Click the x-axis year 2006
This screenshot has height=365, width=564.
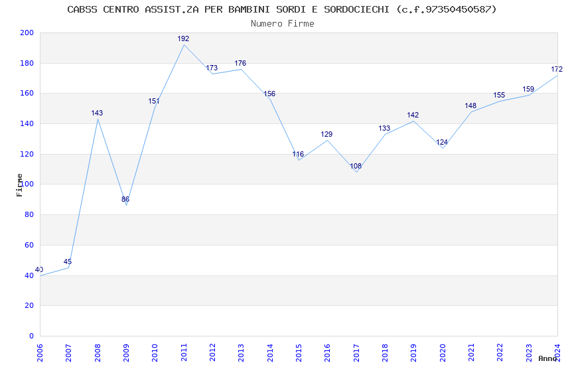[40, 353]
